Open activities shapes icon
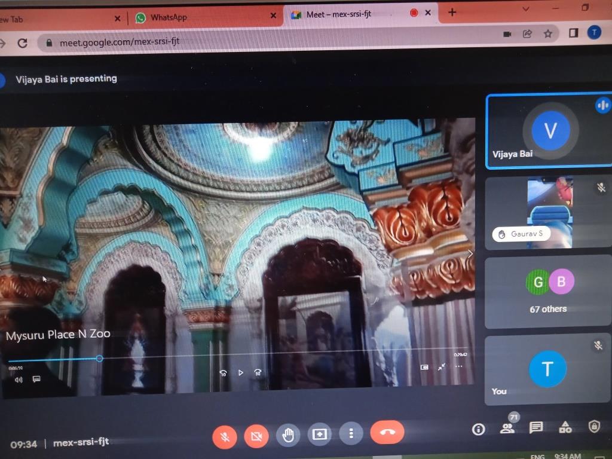This screenshot has height=459, width=612. point(565,427)
